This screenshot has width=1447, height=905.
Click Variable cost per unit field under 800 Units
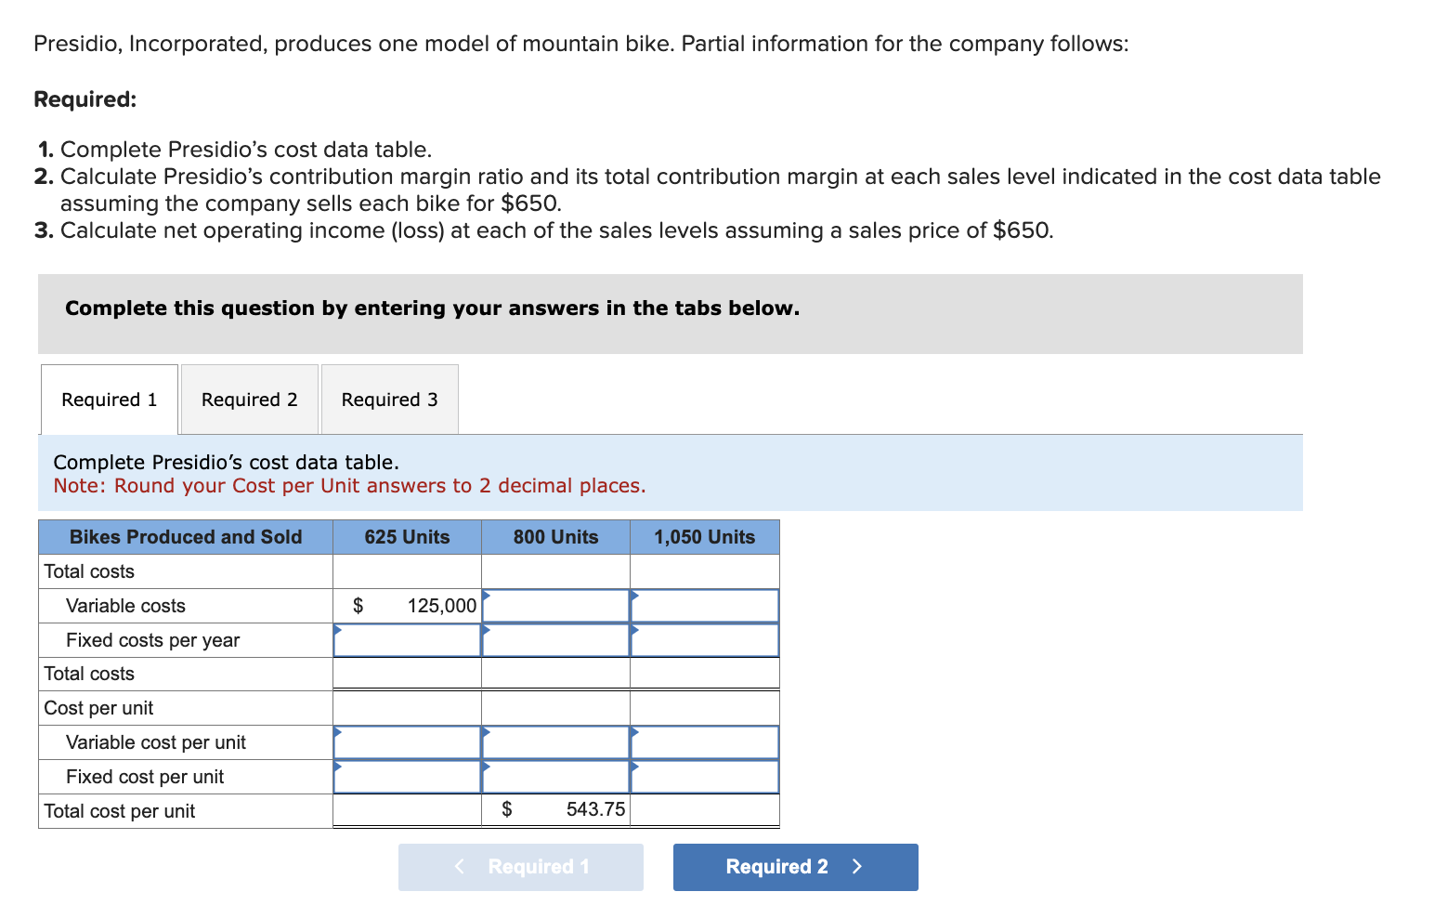click(554, 741)
